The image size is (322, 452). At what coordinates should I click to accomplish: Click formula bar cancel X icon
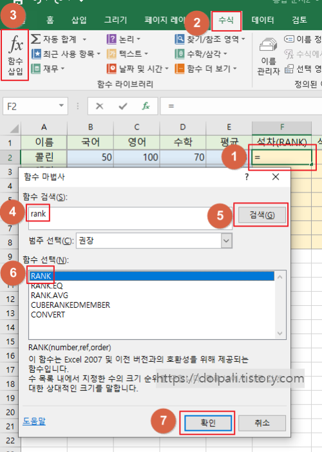point(99,106)
